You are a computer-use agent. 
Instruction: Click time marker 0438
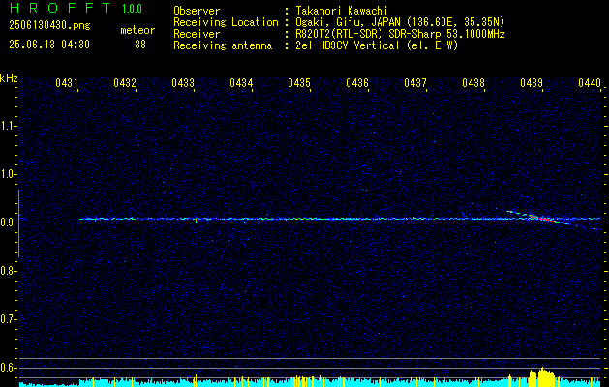(473, 83)
